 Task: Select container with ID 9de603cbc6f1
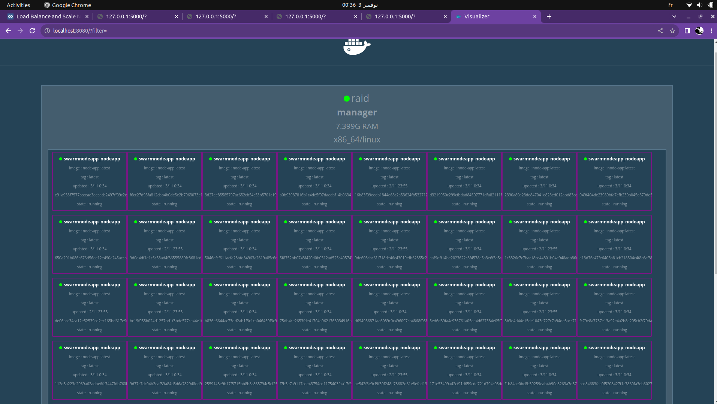[x=389, y=244]
